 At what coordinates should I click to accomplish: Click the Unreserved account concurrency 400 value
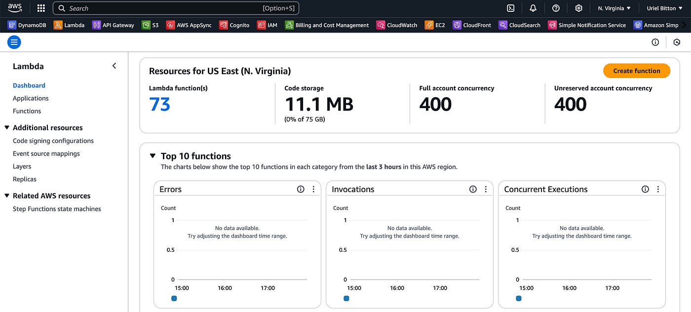(570, 104)
